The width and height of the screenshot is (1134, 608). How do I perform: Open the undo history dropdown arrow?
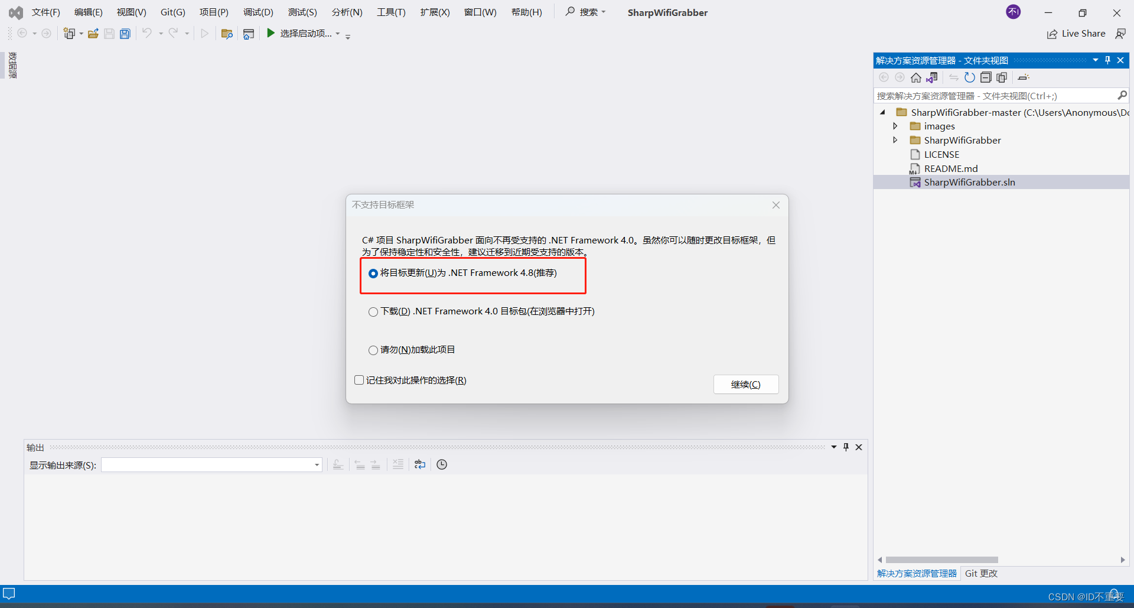click(x=161, y=34)
